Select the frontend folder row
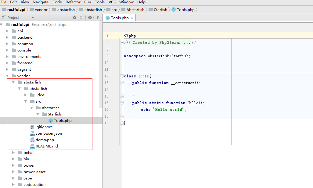The image size is (313, 188). point(25,63)
